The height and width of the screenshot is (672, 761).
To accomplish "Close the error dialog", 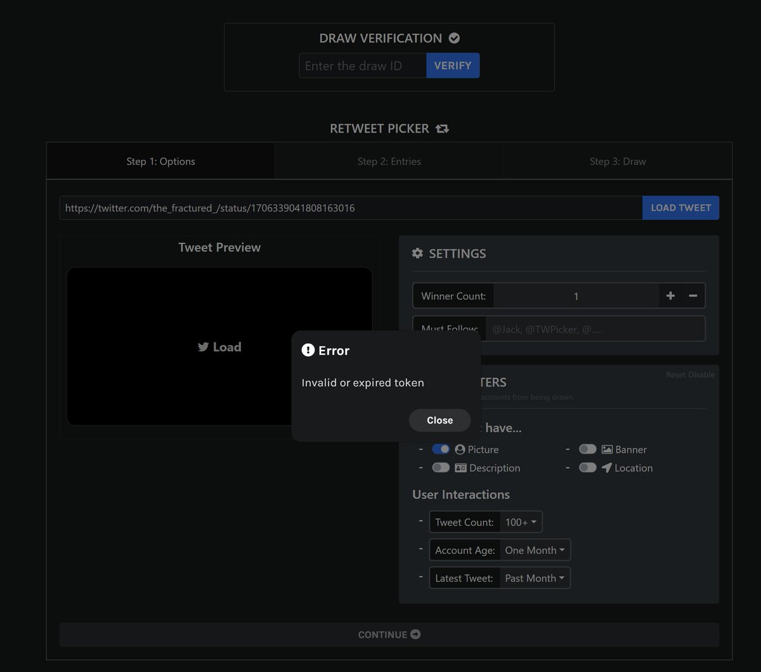I will point(439,420).
